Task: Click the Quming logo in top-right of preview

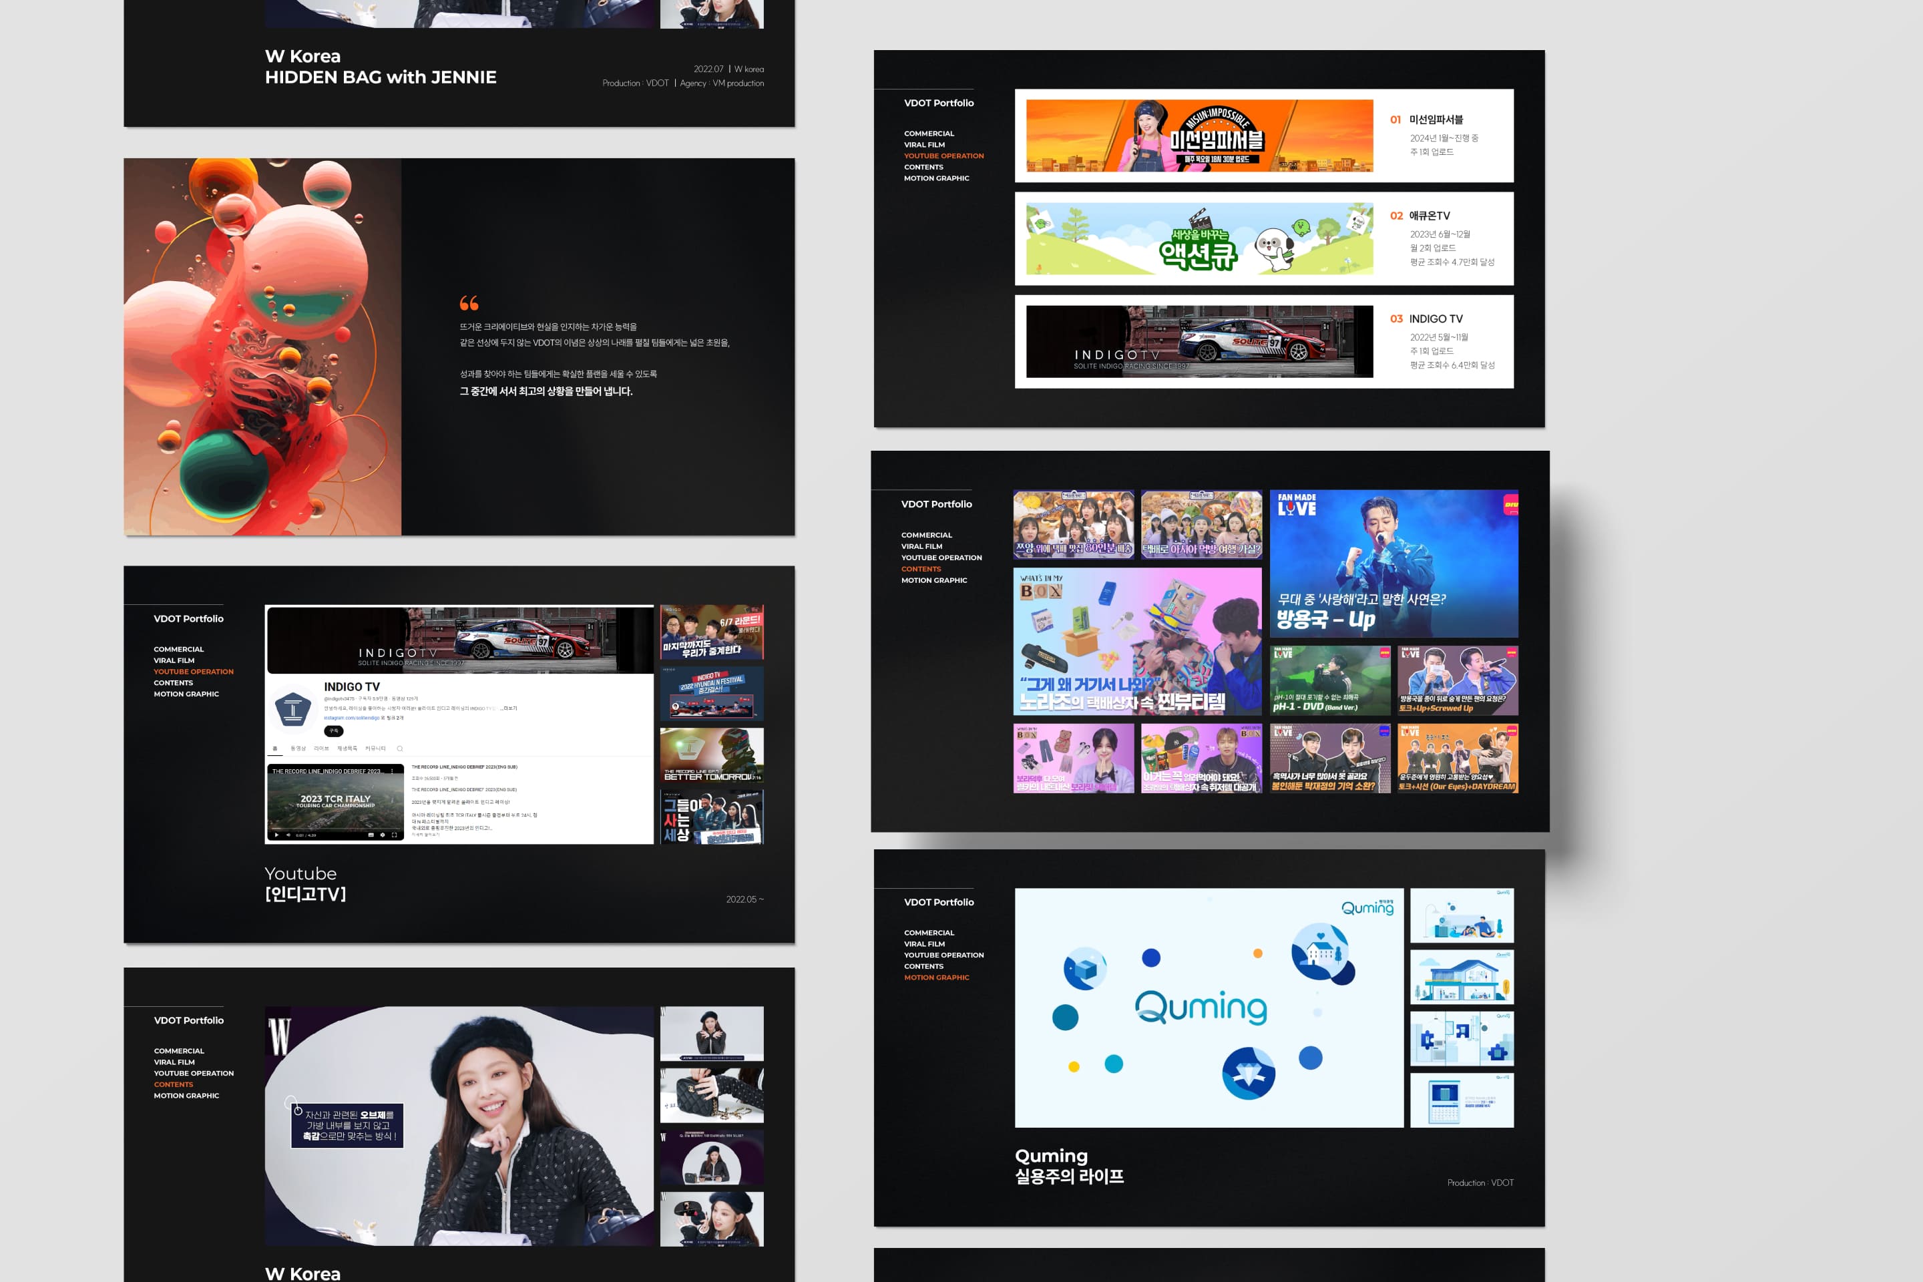Action: coord(1367,907)
